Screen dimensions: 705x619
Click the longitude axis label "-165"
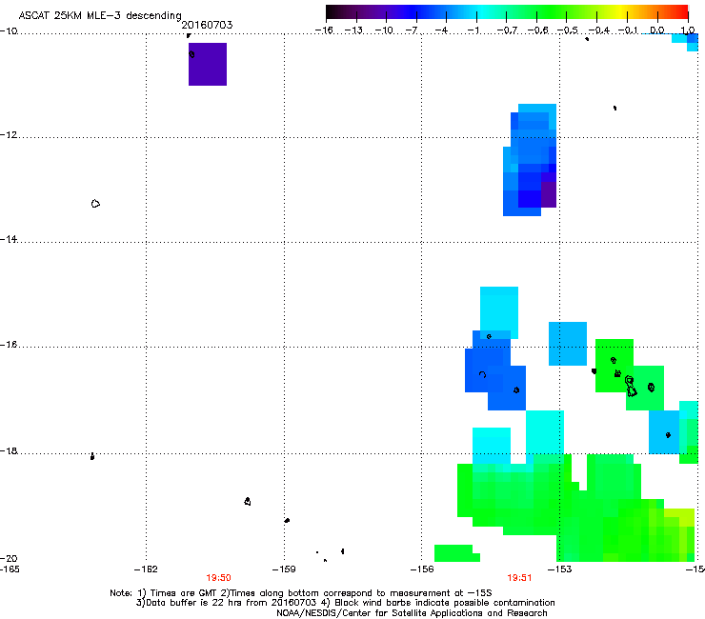[x=10, y=569]
